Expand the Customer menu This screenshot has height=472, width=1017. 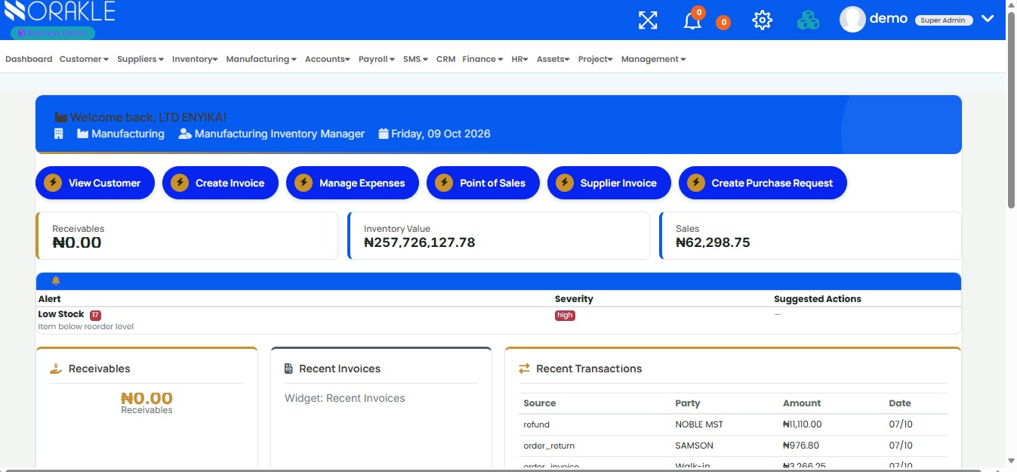tap(84, 59)
